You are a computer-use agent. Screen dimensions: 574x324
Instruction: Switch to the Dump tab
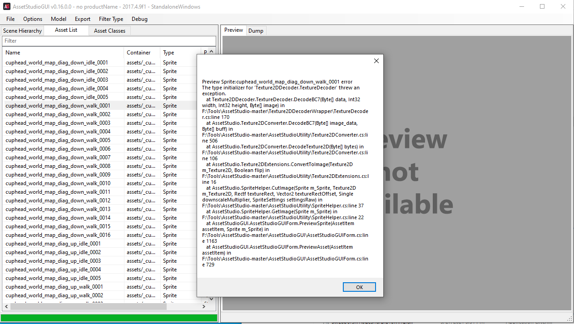pos(256,30)
